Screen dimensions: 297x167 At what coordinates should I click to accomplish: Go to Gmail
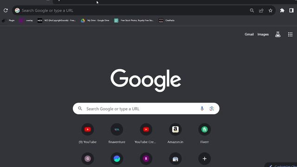pos(249,34)
